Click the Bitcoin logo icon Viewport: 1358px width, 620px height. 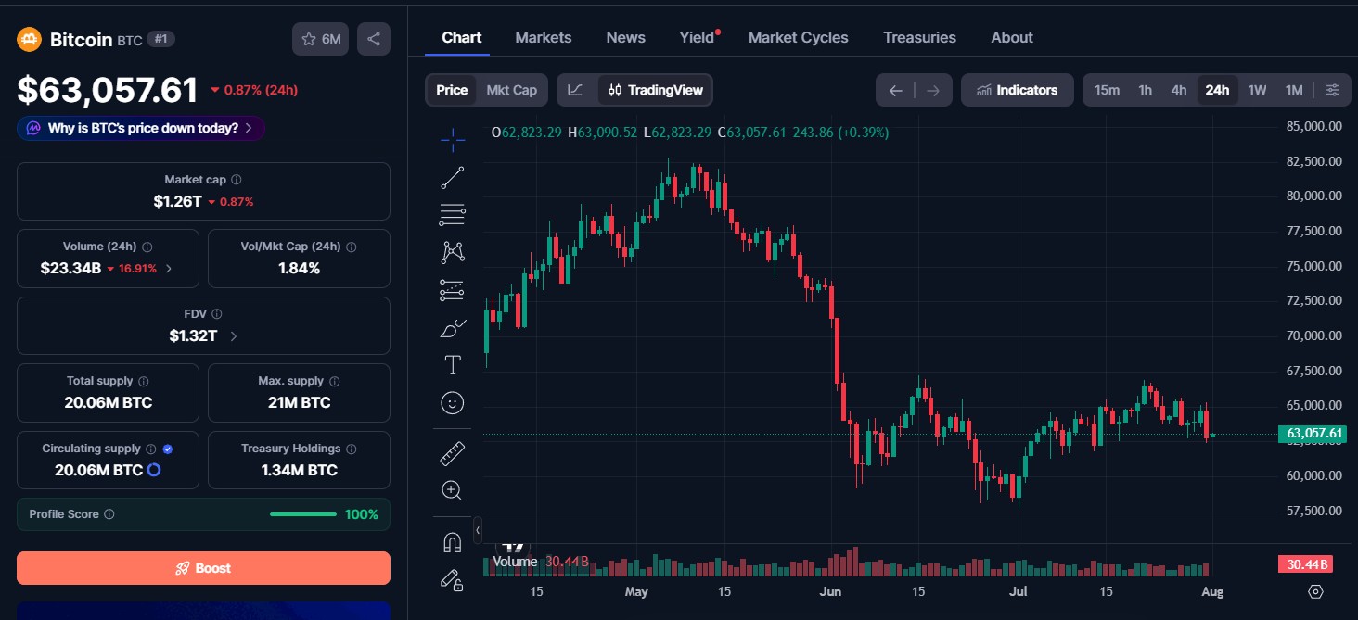[29, 39]
